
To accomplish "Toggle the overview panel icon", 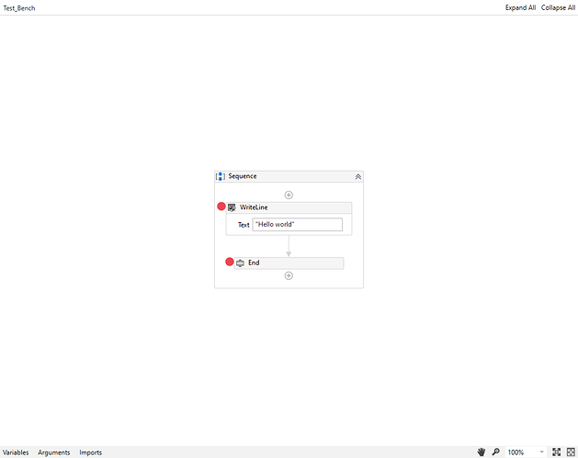I will (571, 452).
